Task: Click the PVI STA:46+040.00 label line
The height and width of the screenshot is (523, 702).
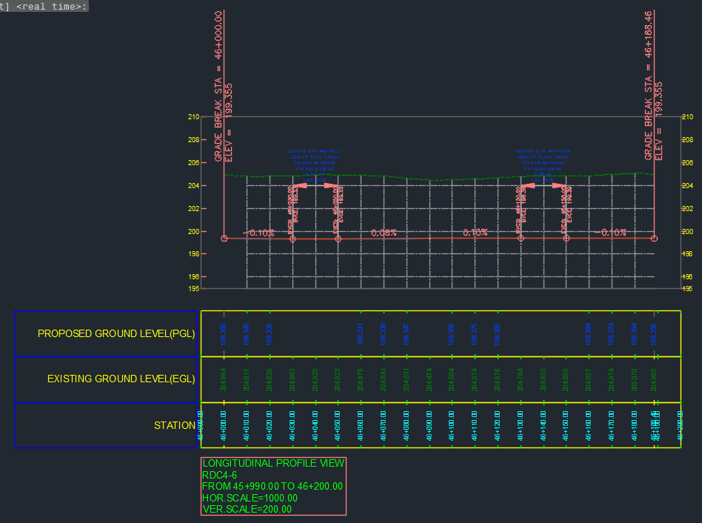Action: tap(315, 163)
